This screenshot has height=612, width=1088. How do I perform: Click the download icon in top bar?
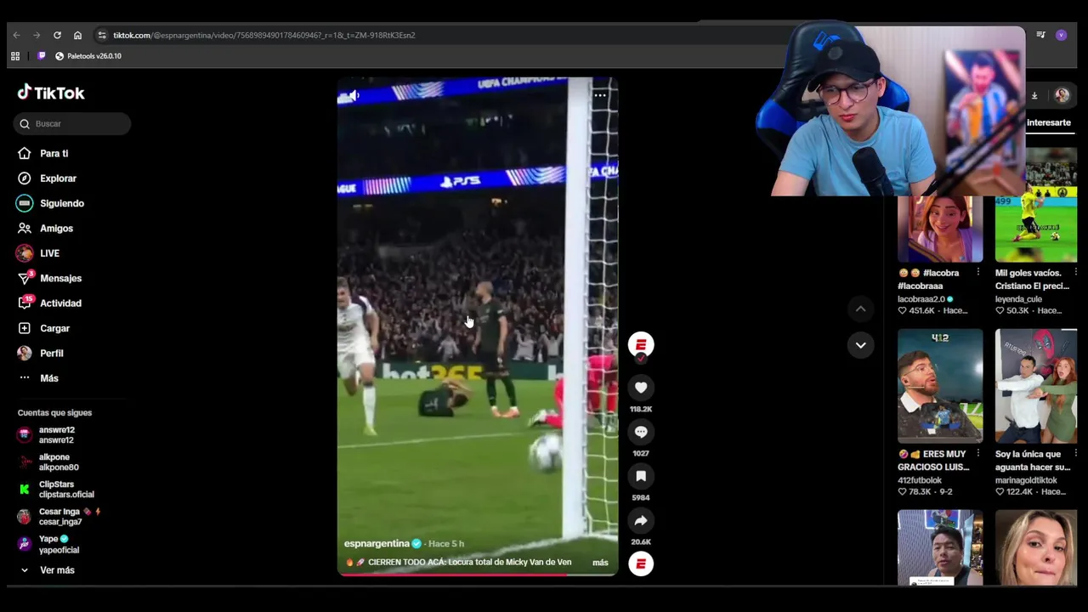(1034, 95)
